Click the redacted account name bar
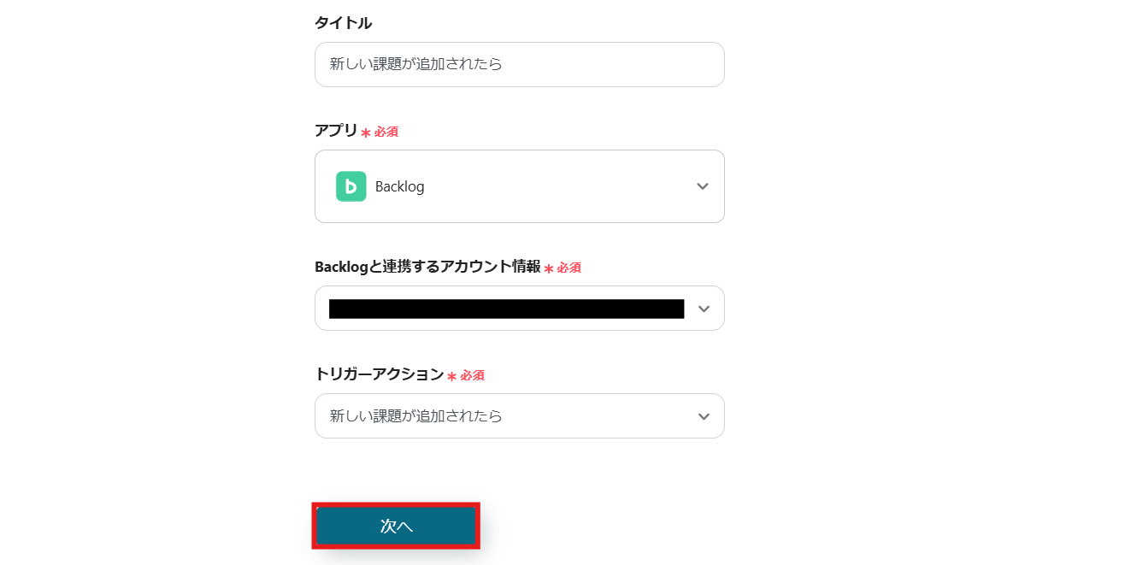 [x=506, y=309]
